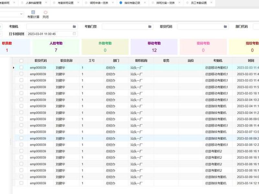Click 总部指纹考勤机 in the 2023-02-09 row
The height and width of the screenshot is (194, 259).
(216, 177)
